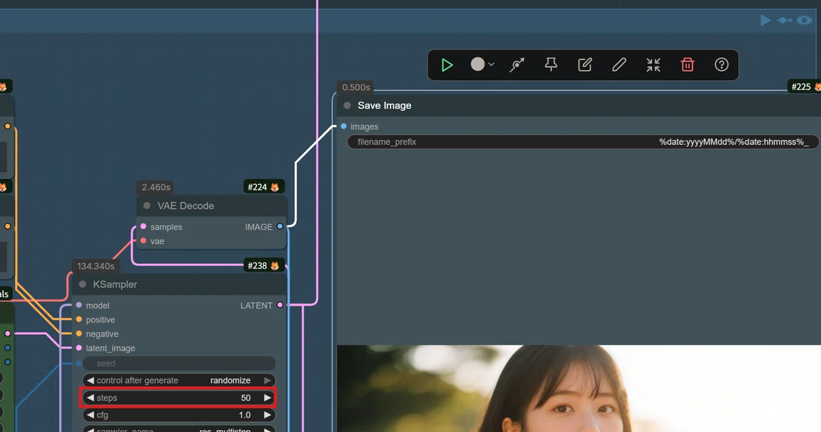
Task: Increase steps with its right arrow
Action: coord(268,398)
